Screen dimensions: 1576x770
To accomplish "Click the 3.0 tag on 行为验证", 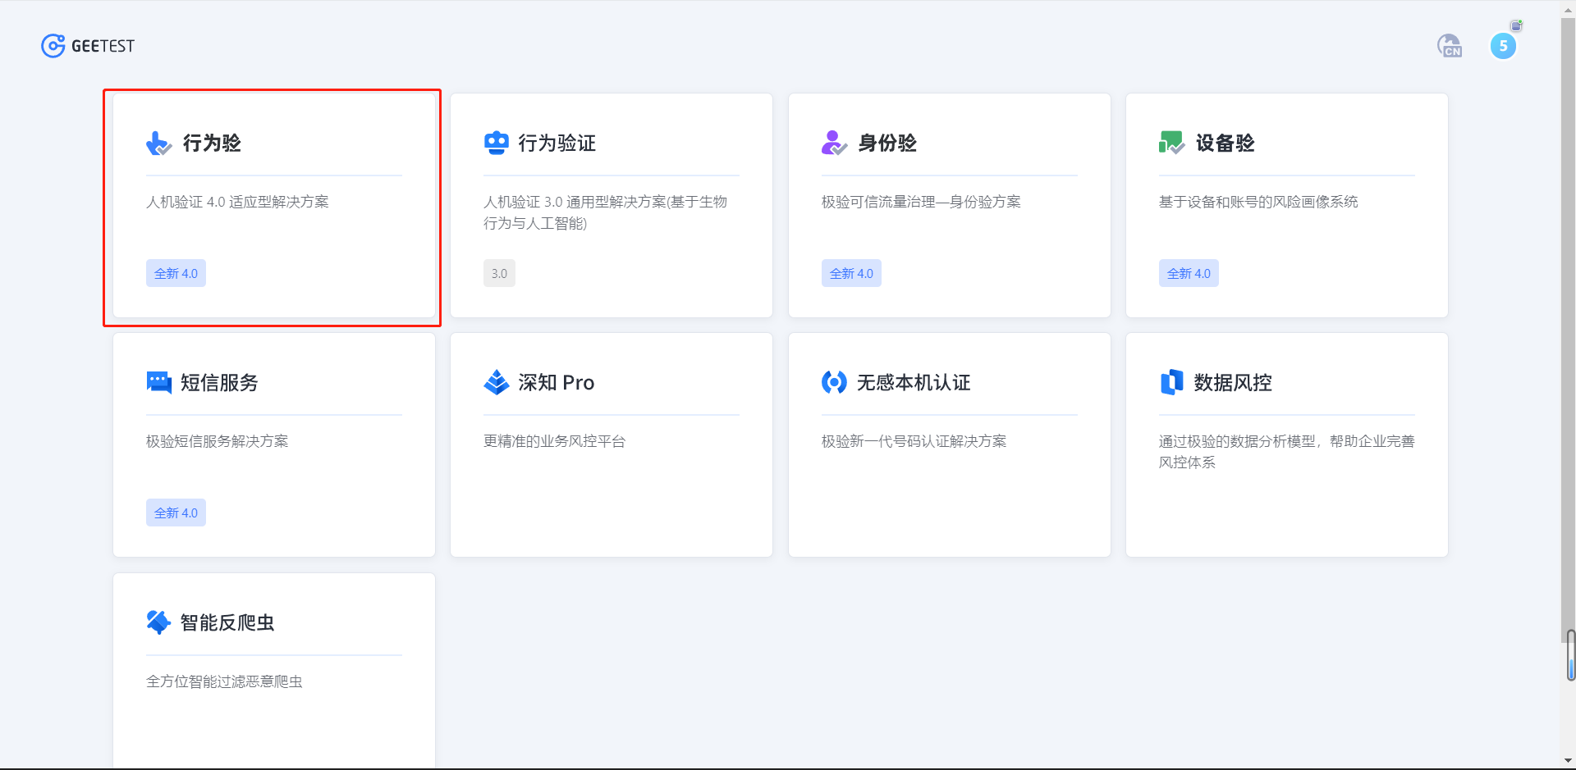I will point(499,272).
